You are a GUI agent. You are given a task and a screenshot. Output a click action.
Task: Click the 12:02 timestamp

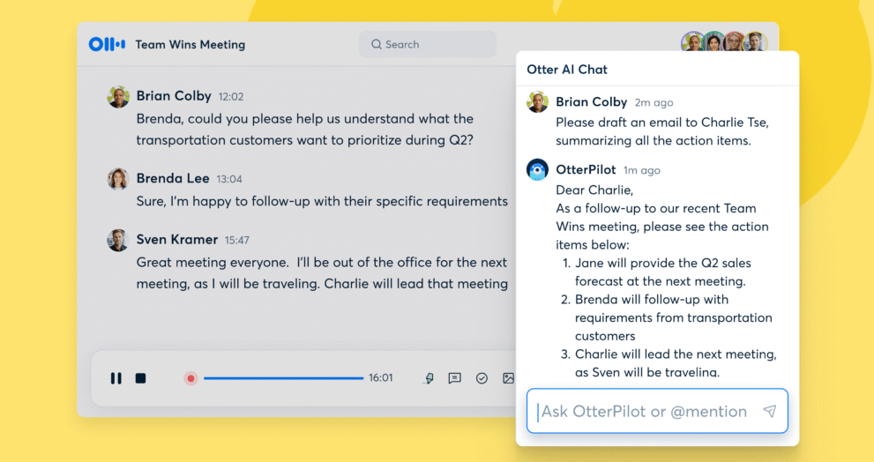[231, 97]
